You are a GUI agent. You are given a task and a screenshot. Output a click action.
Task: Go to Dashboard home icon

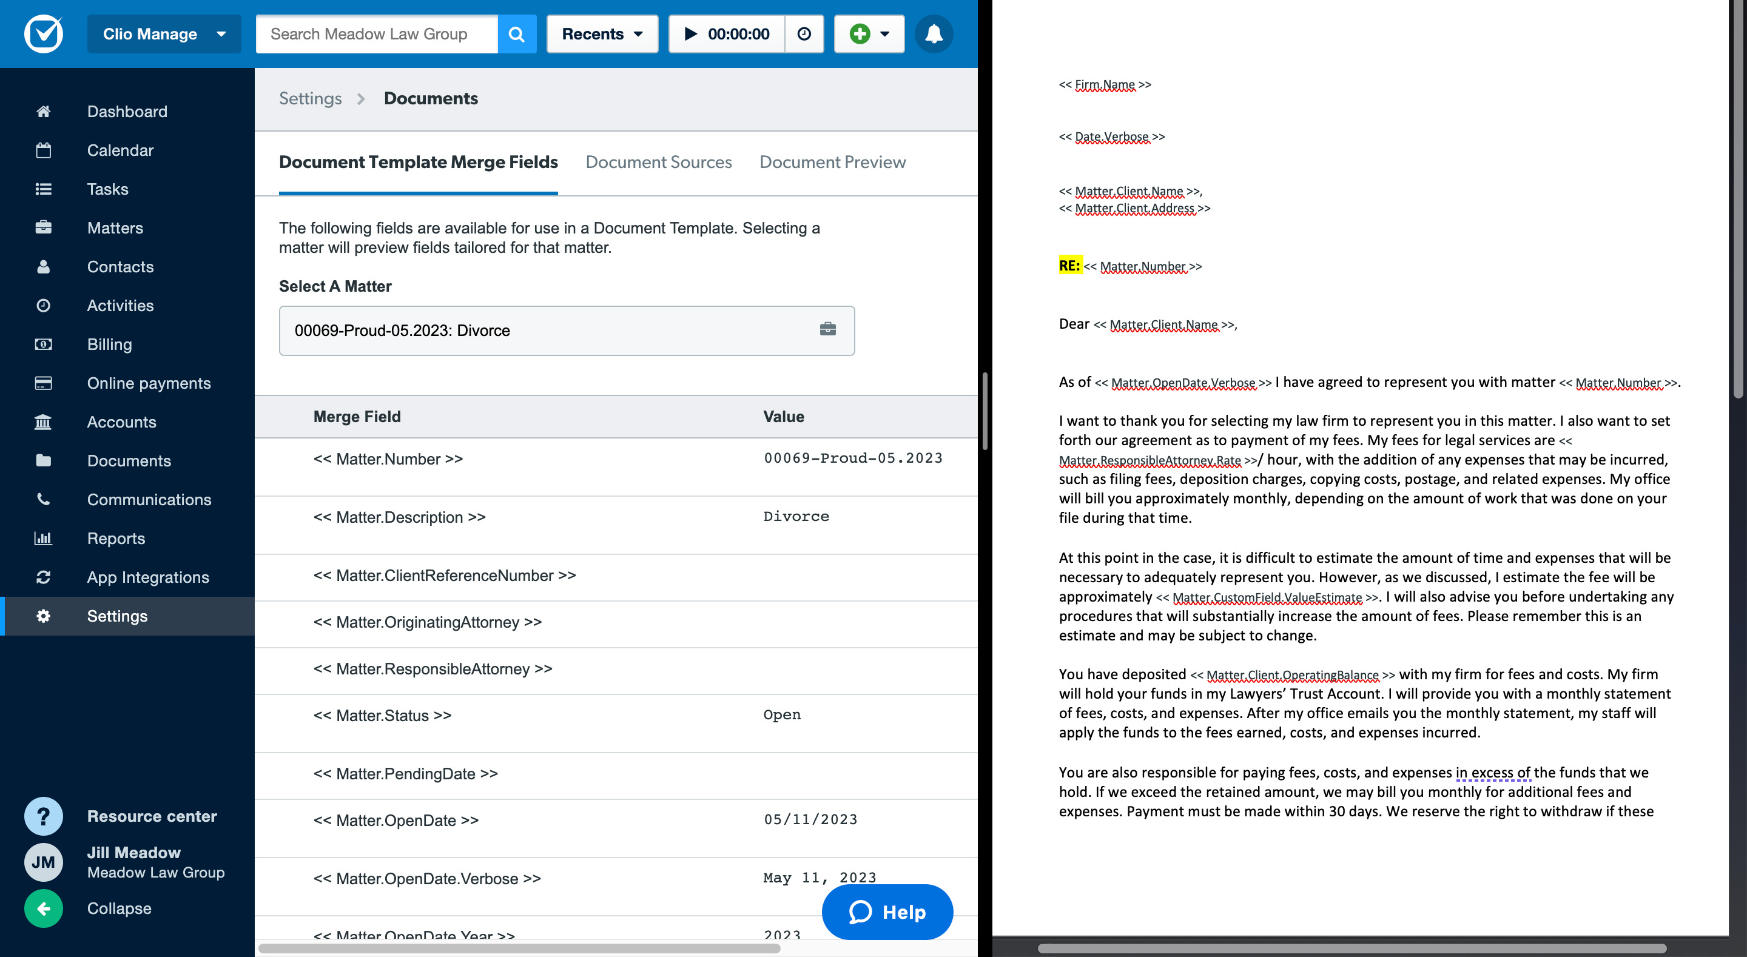[x=44, y=111]
